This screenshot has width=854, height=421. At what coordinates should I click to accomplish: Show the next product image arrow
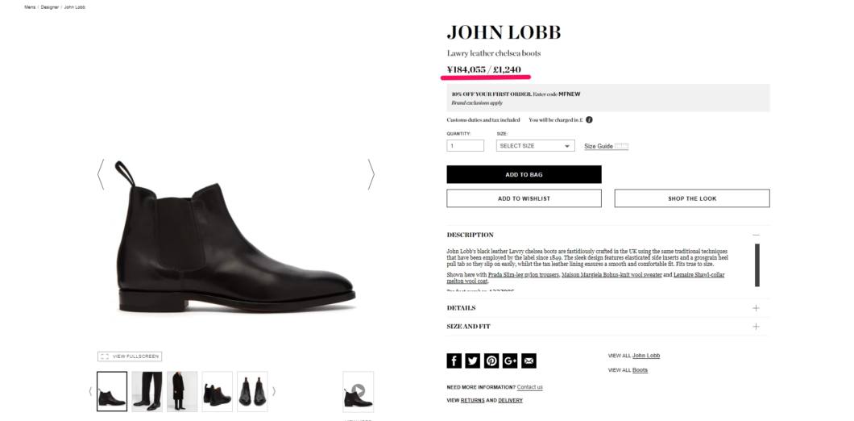371,174
